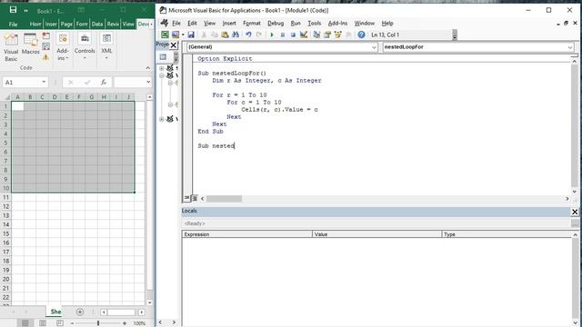
Task: Click Record Macro icon in Code group
Action: click(46, 36)
